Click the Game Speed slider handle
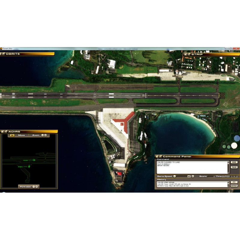The width and height of the screenshot is (240, 240). click(189, 176)
